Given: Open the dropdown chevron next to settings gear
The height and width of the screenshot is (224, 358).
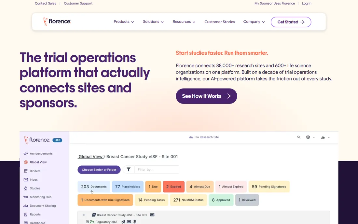Looking at the screenshot, I should tap(314, 137).
